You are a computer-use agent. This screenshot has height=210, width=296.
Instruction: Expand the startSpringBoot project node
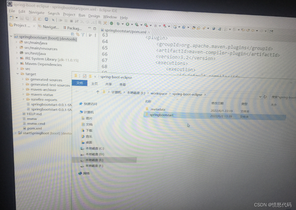point(16,133)
